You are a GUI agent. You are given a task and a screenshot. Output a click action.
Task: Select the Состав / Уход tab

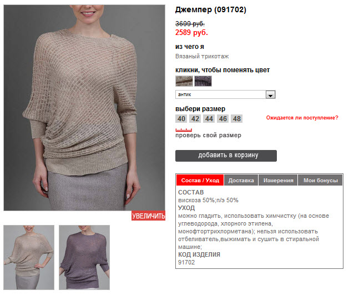pyautogui.click(x=200, y=180)
